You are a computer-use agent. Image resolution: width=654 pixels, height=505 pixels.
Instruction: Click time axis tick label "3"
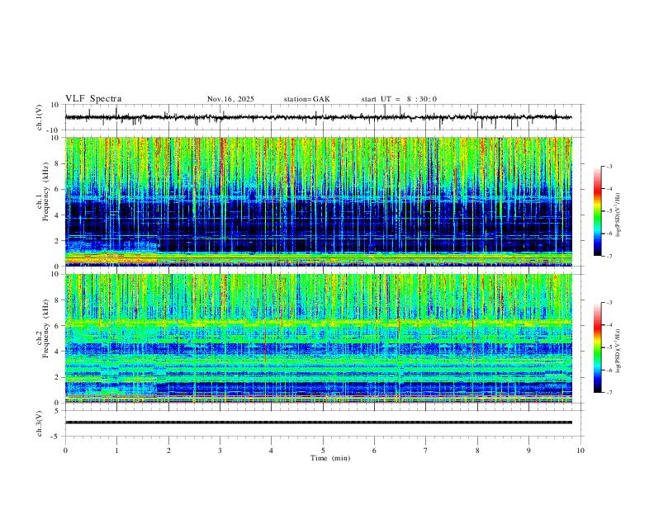coord(220,451)
